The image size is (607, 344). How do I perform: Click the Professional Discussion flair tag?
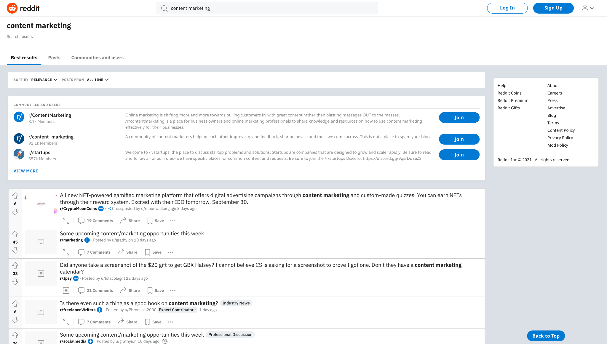[230, 335]
